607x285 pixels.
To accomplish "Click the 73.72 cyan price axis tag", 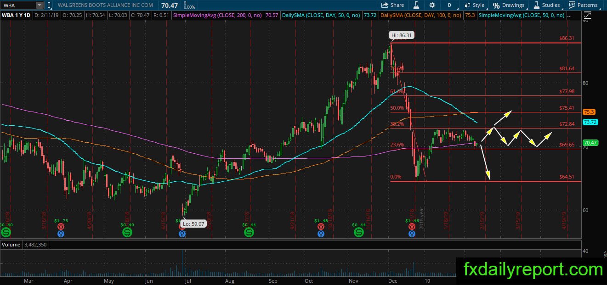I will point(590,122).
